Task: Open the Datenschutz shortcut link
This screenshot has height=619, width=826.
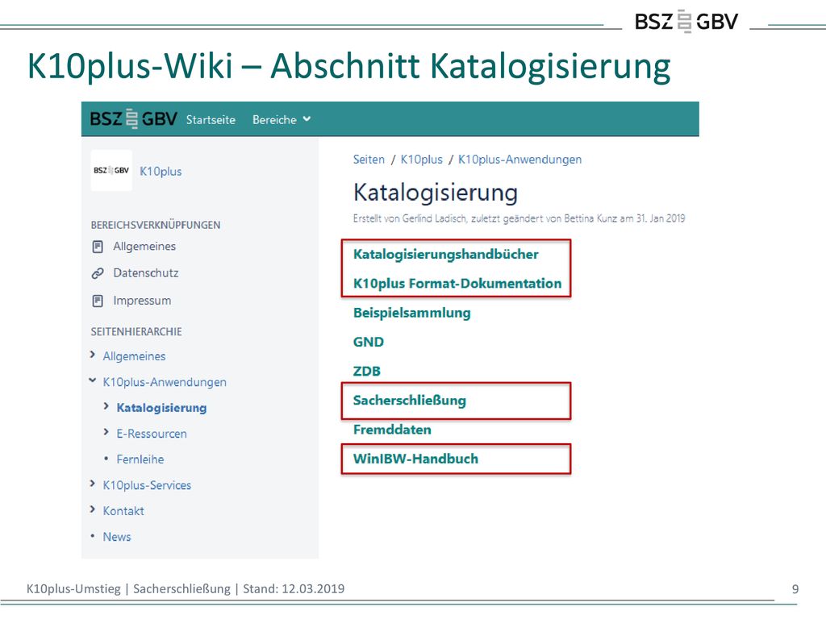Action: pyautogui.click(x=146, y=273)
